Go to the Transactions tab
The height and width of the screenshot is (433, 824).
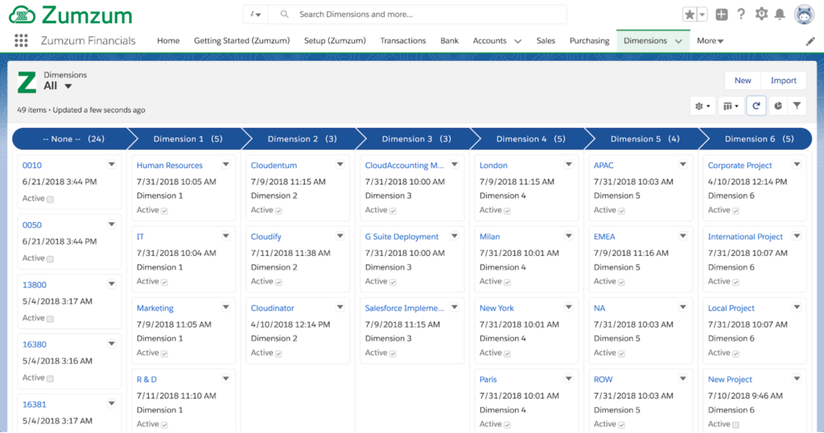(x=403, y=40)
